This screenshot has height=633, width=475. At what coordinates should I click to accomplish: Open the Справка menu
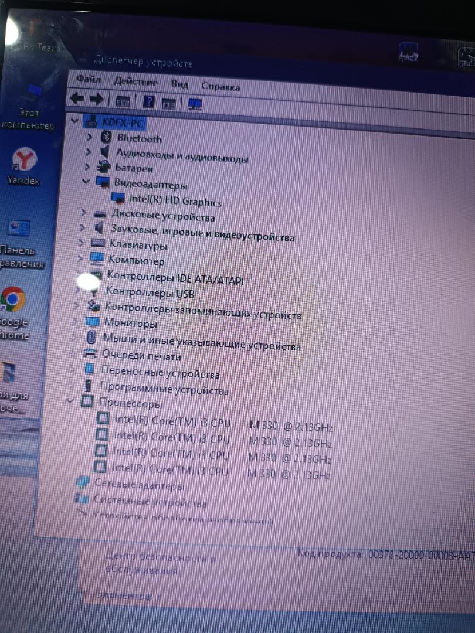220,87
